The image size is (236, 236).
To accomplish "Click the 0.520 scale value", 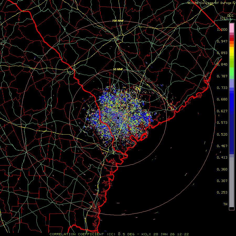I will (222, 135).
